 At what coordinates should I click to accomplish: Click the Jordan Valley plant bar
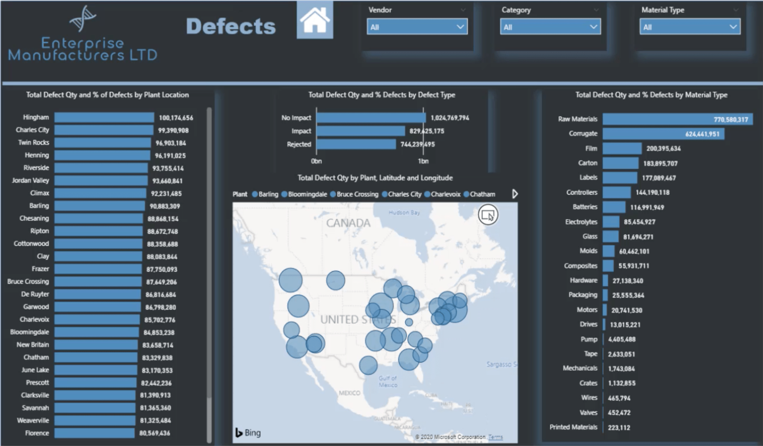point(101,181)
